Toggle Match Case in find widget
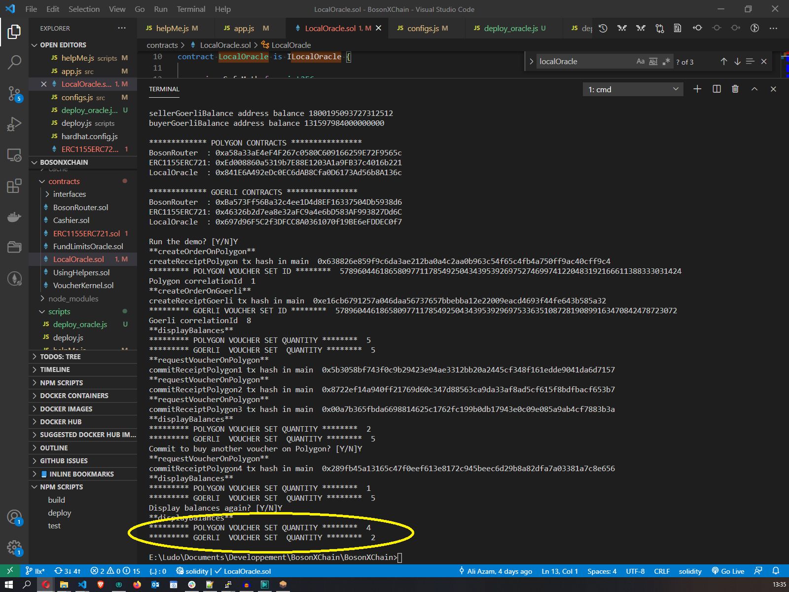 point(640,61)
